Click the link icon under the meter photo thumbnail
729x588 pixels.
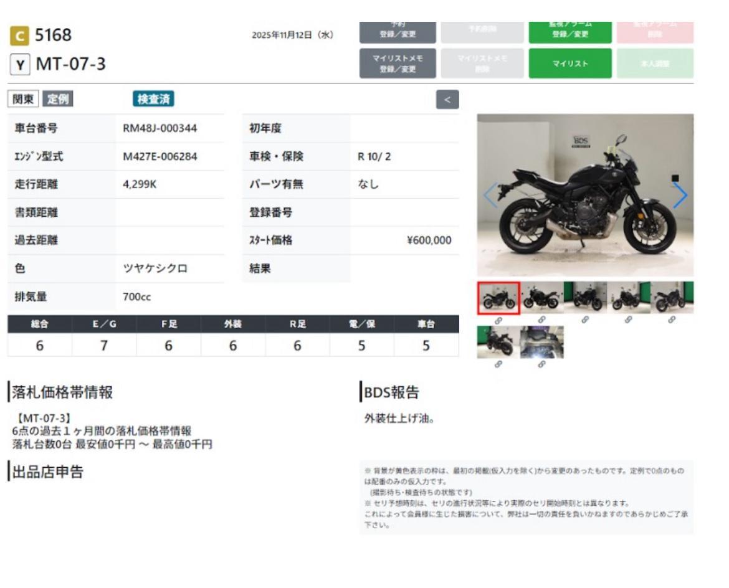tap(541, 364)
